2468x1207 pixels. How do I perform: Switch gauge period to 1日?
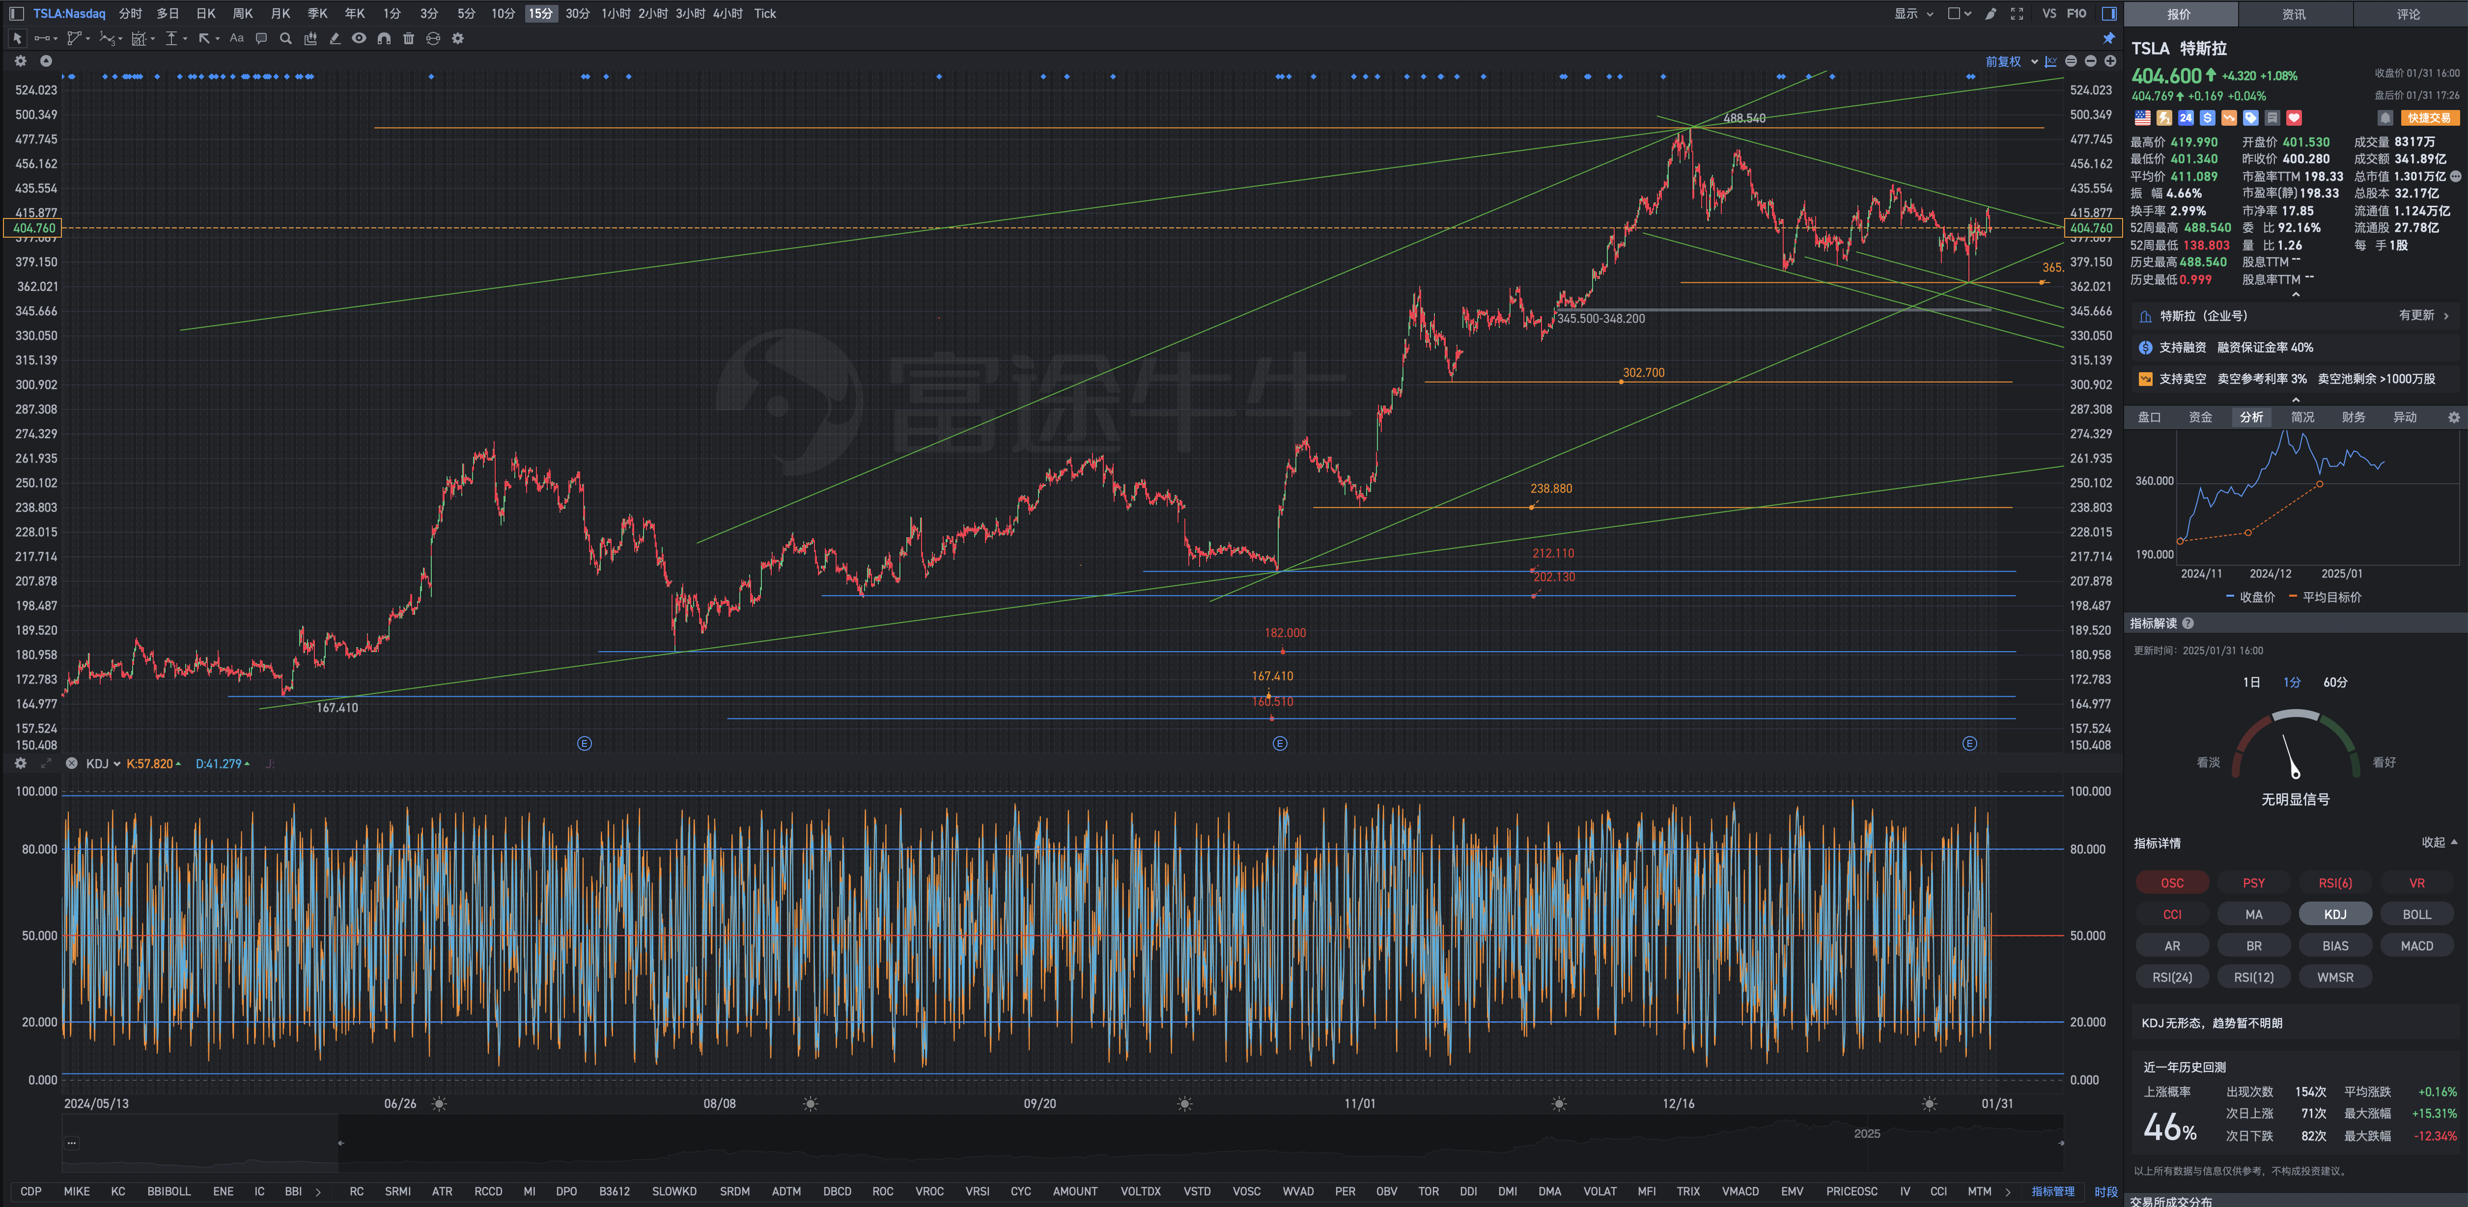(2251, 682)
